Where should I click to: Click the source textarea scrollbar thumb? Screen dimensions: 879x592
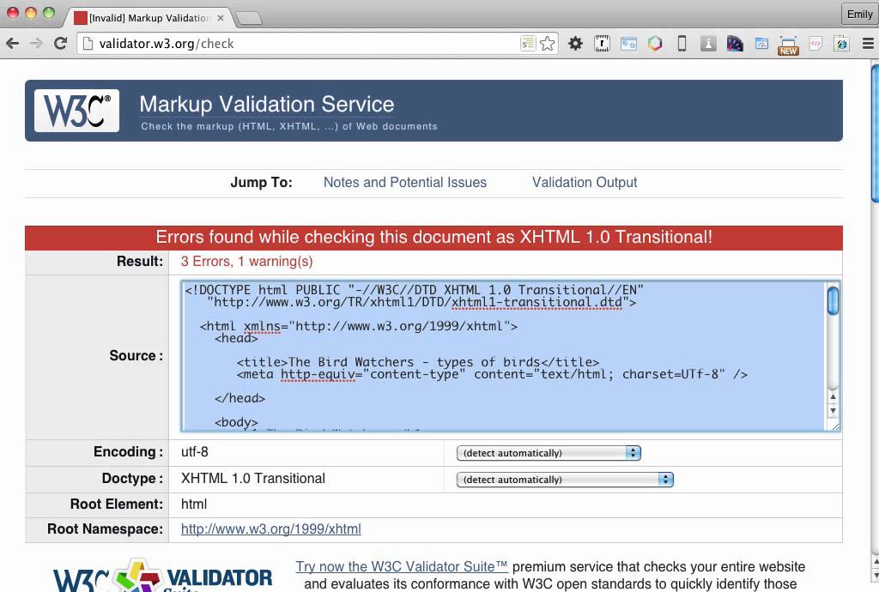coord(833,301)
